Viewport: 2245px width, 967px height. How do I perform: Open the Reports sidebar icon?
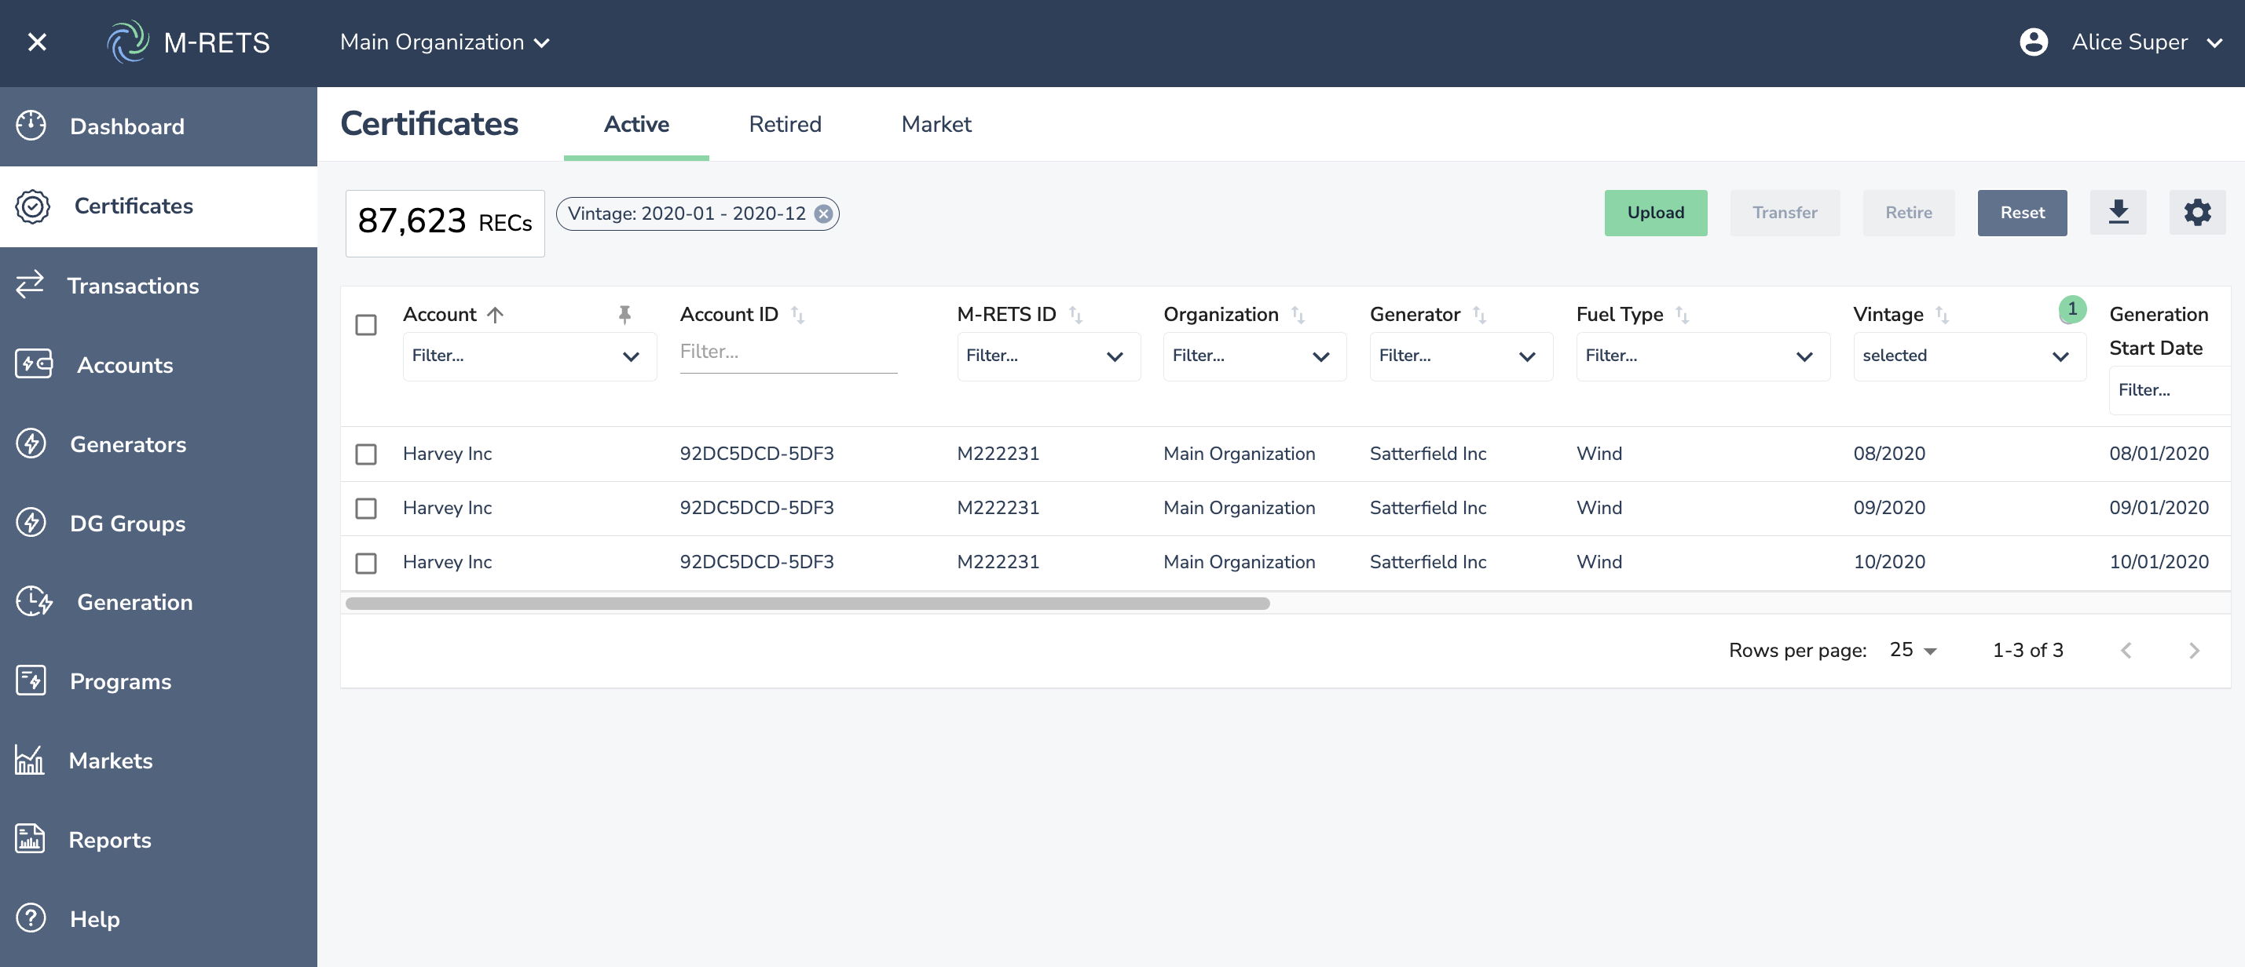31,839
